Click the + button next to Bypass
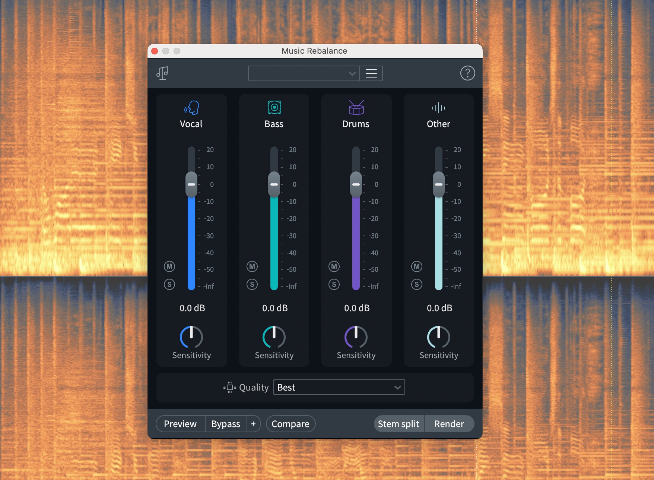Image resolution: width=654 pixels, height=480 pixels. tap(253, 424)
